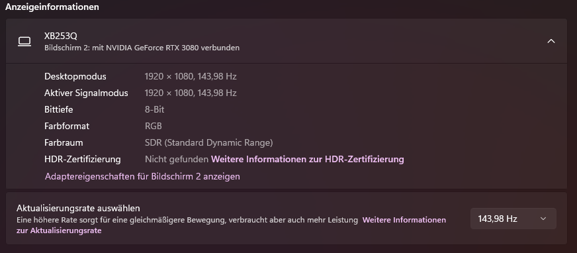
Task: Select the 'HDR-Zertifizierung' label
Action: point(83,160)
